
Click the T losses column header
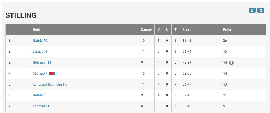(x=176, y=30)
